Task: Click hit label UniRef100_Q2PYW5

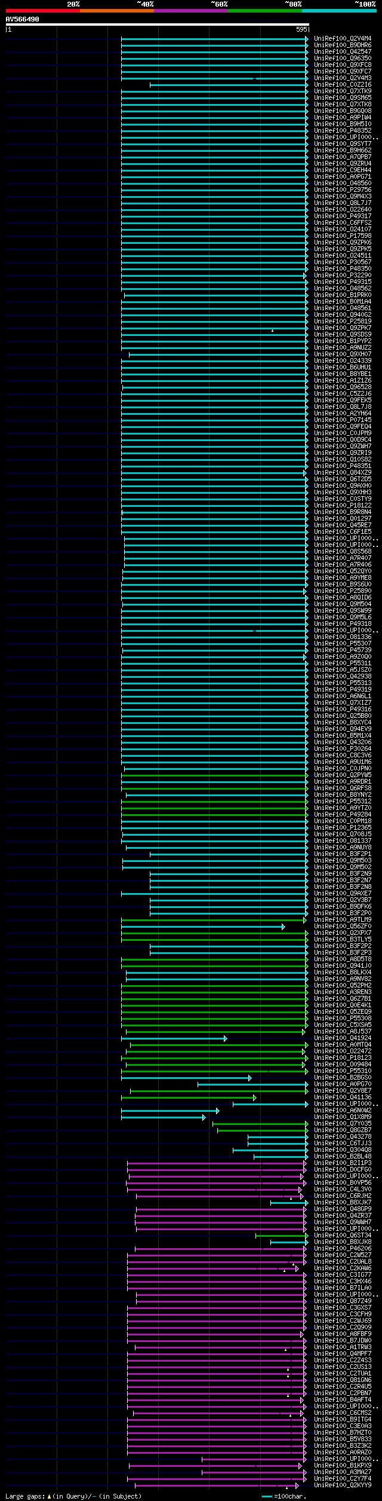Action: [x=343, y=775]
